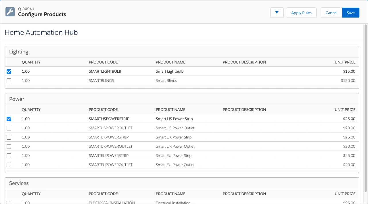The image size is (368, 204).
Task: Click the SMARTUKPOWERSTRIP product code
Action: pos(109,137)
